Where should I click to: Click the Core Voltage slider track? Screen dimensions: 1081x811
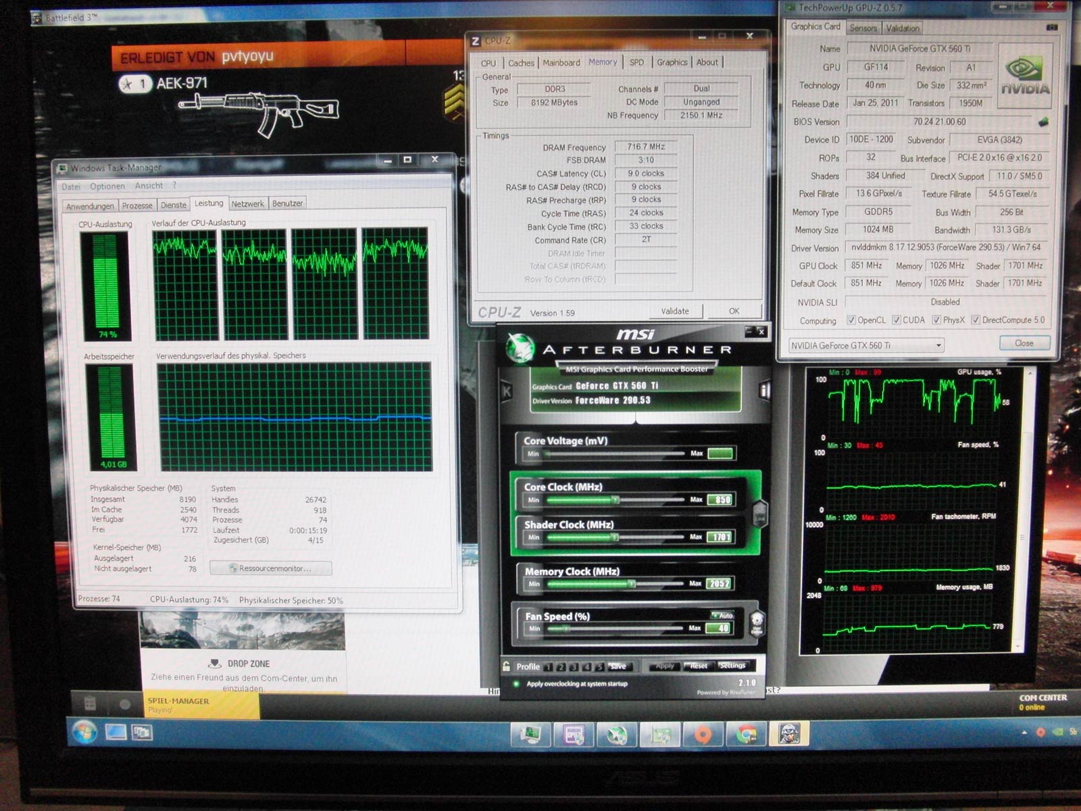coord(615,453)
